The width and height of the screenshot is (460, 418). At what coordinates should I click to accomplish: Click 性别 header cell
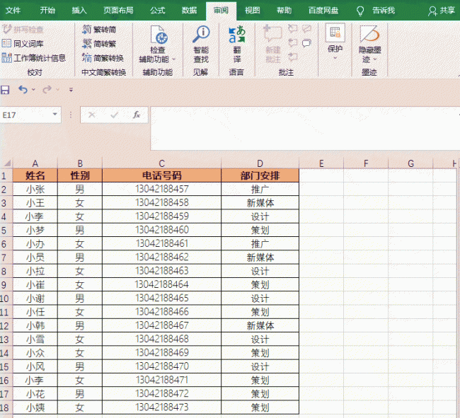[80, 175]
